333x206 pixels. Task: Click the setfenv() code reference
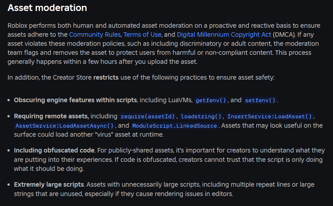point(260,100)
